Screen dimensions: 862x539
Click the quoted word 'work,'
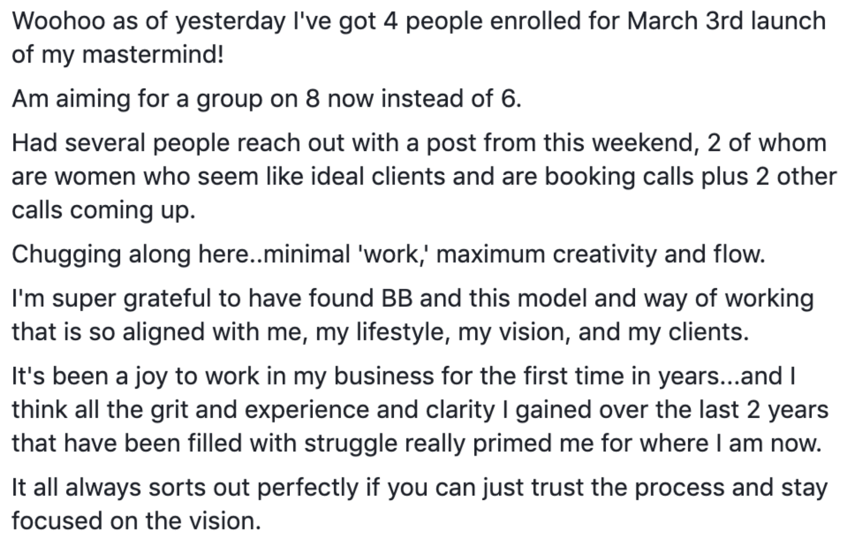[394, 254]
